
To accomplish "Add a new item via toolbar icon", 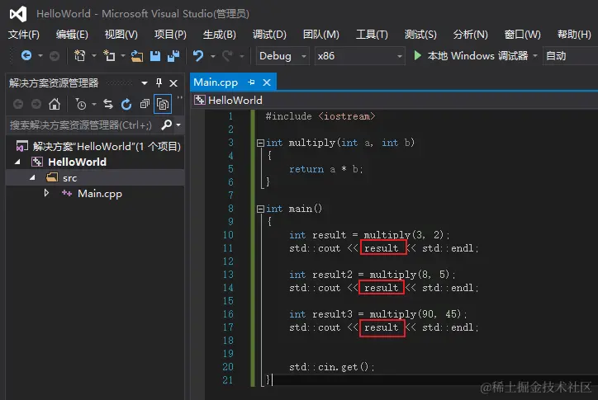I will point(109,56).
